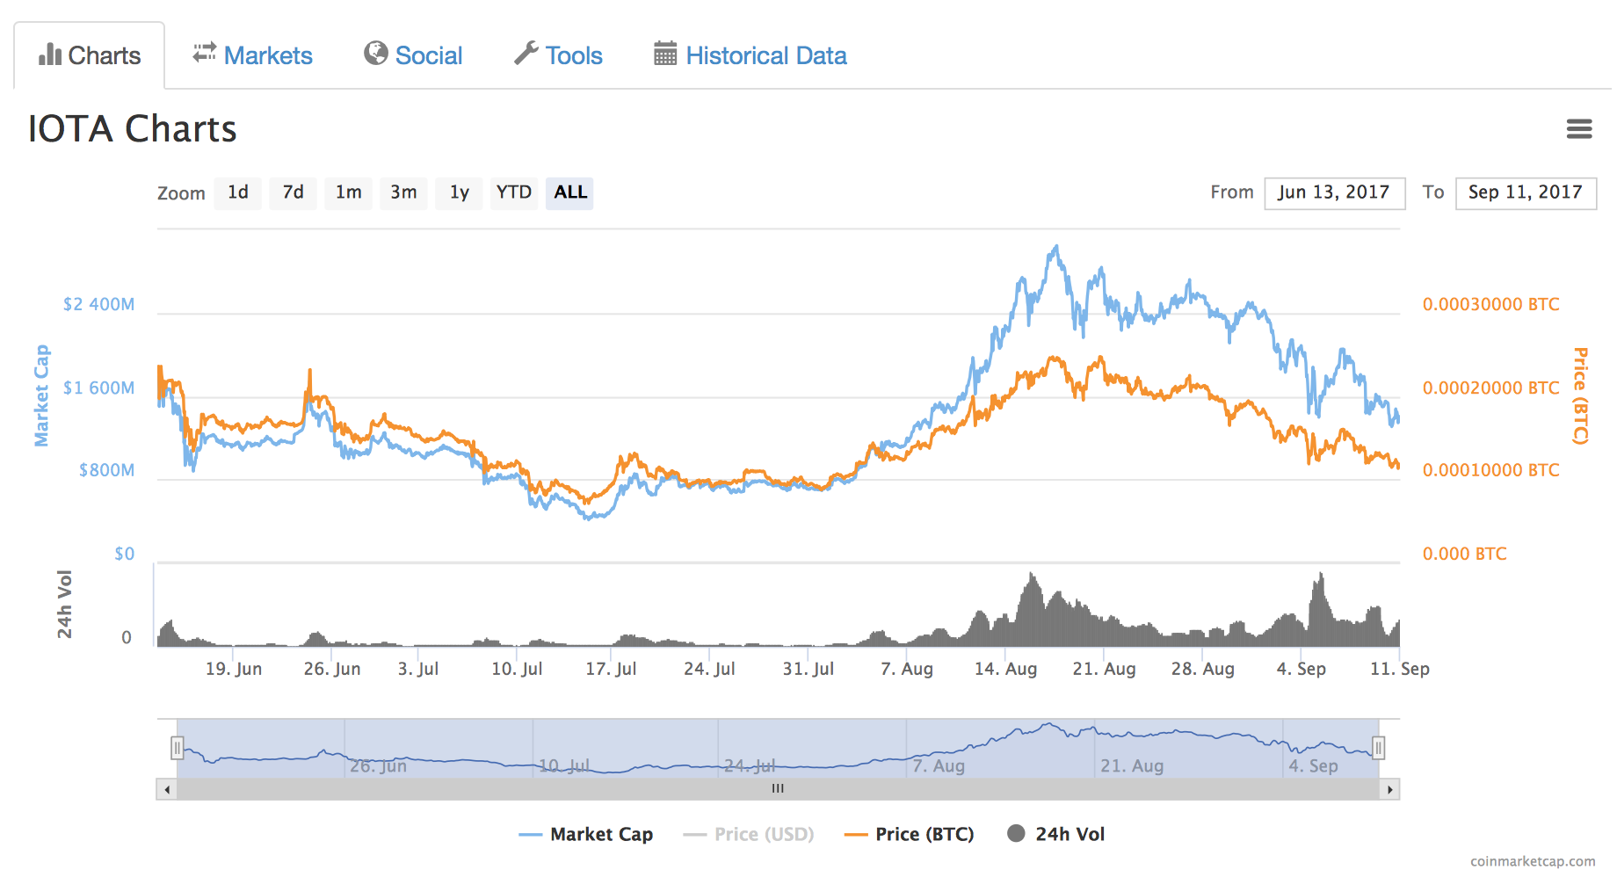
Task: Grab the left navigator range handle
Action: 177,748
